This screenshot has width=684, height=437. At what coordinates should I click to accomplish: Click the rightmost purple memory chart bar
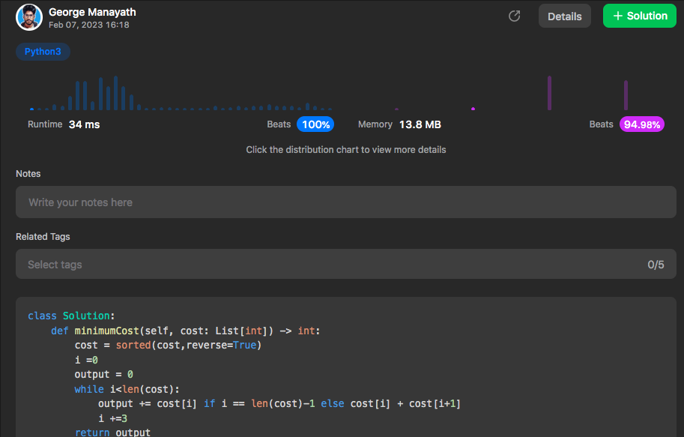point(626,95)
